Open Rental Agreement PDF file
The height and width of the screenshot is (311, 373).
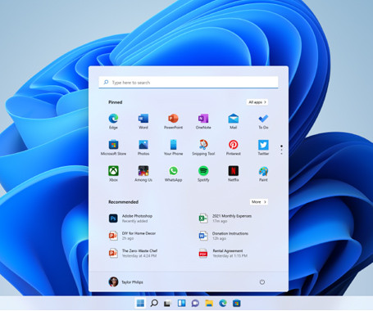pos(223,253)
